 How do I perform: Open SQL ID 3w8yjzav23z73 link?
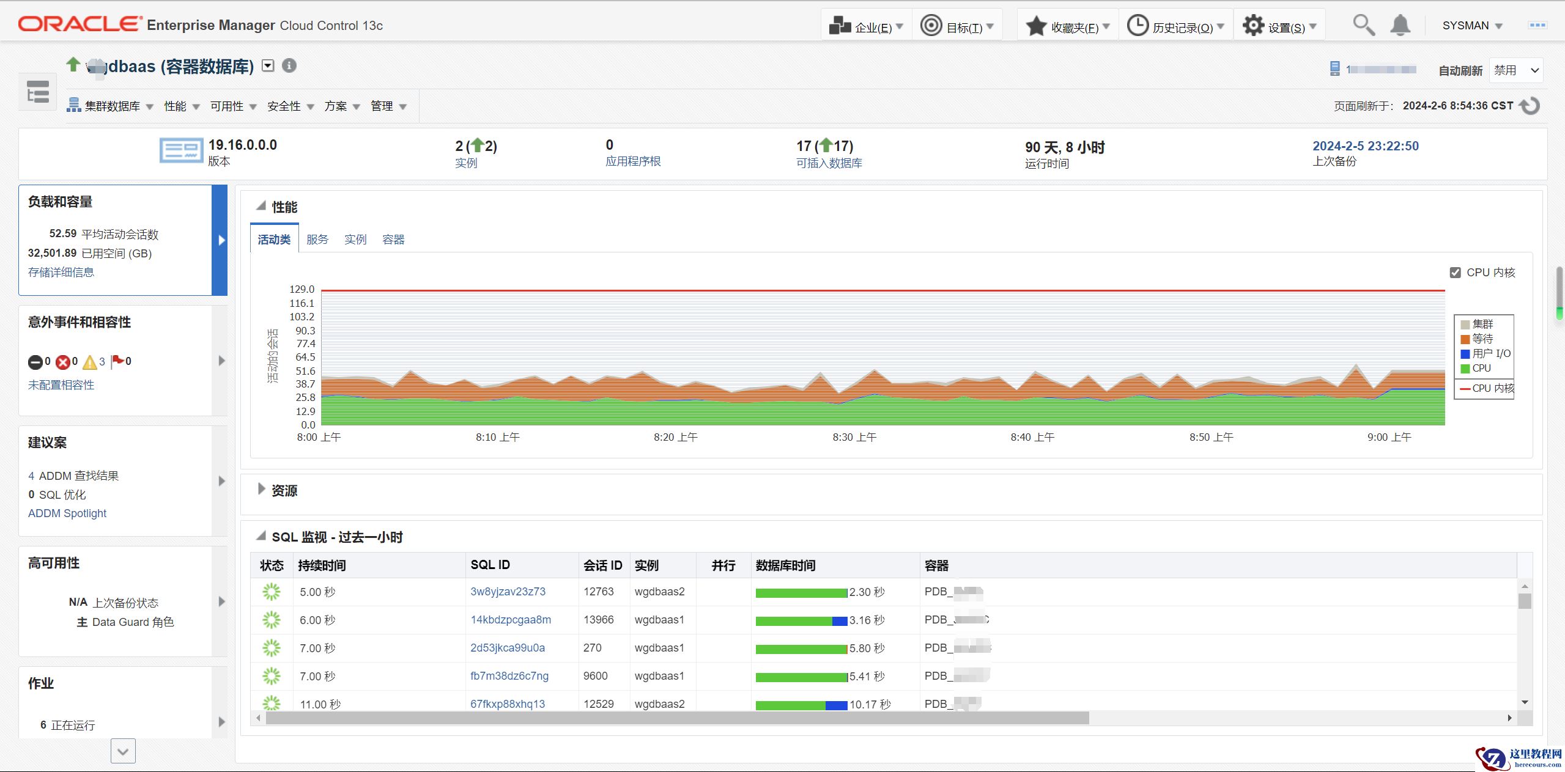508,592
